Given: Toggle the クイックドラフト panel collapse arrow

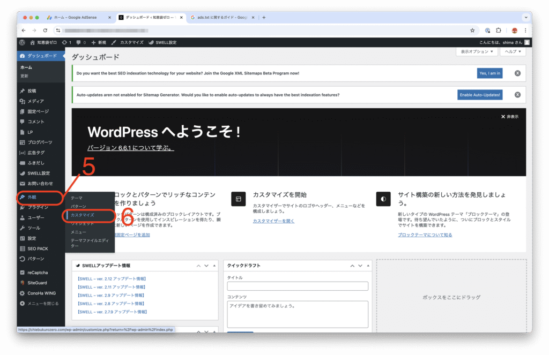Looking at the screenshot, I should (368, 266).
